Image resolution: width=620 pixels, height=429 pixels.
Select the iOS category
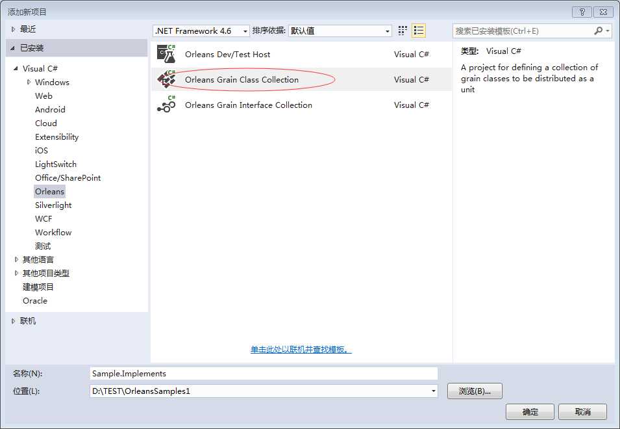[x=42, y=150]
